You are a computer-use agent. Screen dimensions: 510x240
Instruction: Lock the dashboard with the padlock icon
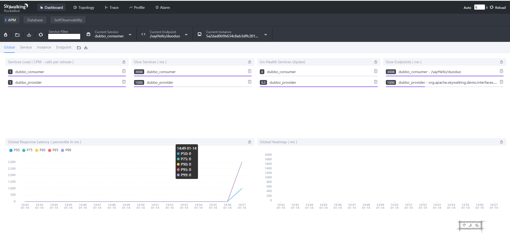pyautogui.click(x=5, y=35)
